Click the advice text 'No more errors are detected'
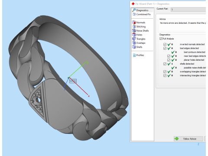Screen dimensions: 208x156 click(x=174, y=23)
